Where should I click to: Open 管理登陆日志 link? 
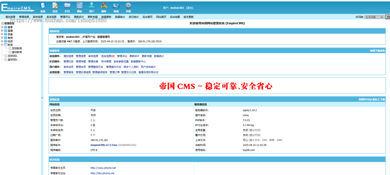(96, 67)
